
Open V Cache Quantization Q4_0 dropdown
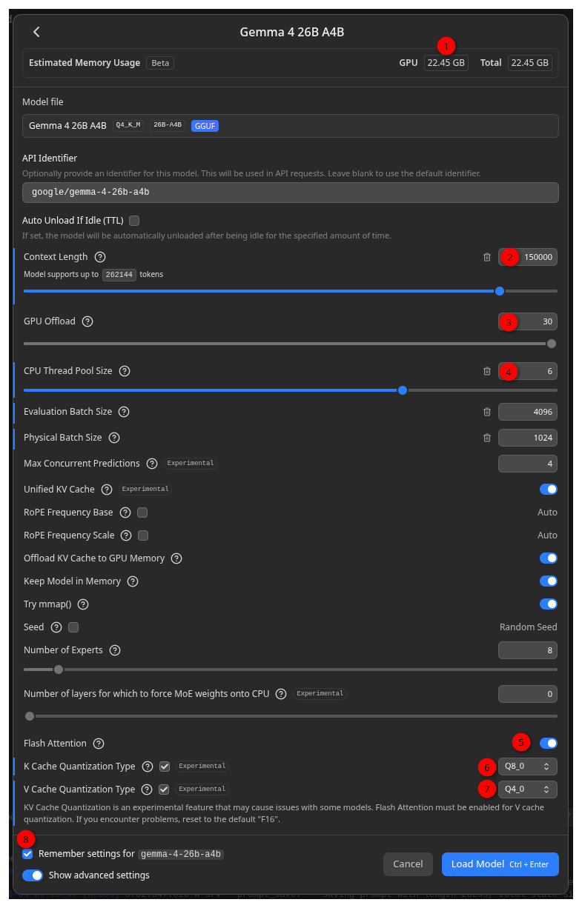(528, 790)
